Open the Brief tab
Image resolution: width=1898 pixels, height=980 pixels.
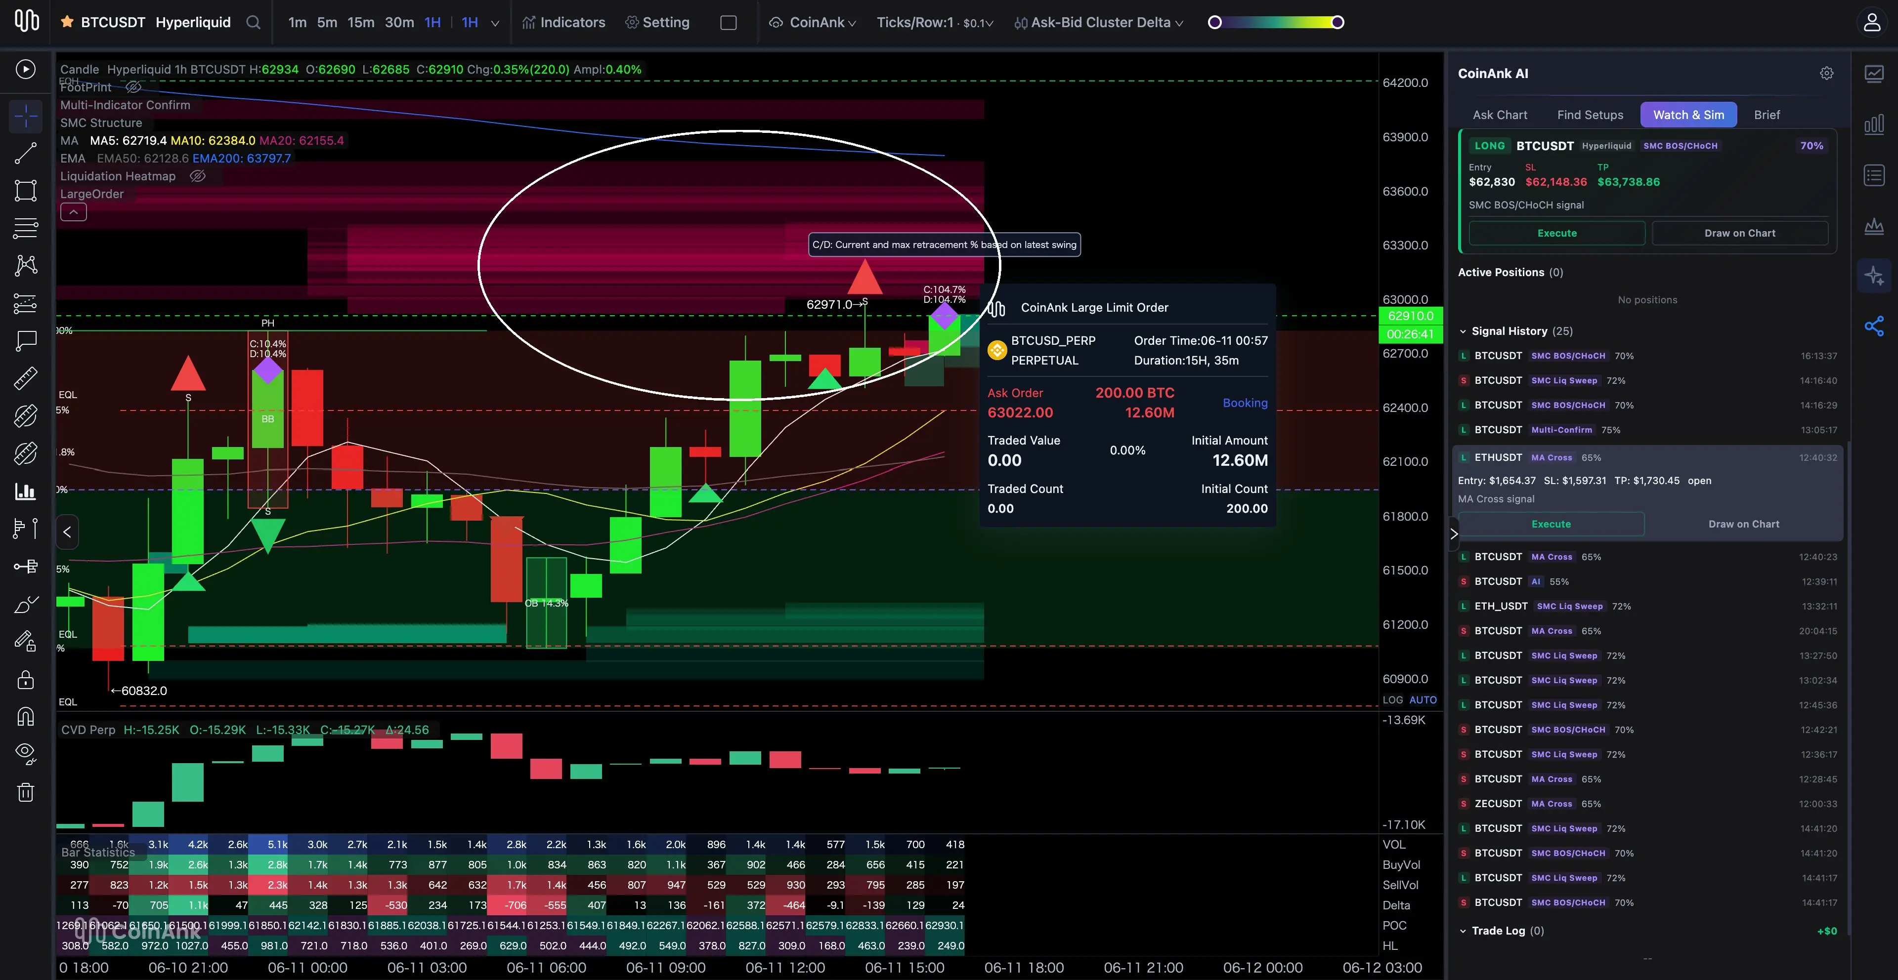coord(1767,115)
